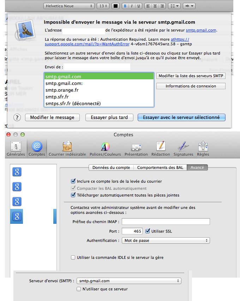Click Essayer avec le serveur sélectionné
Image resolution: width=240 pixels, height=301 pixels.
[181, 117]
